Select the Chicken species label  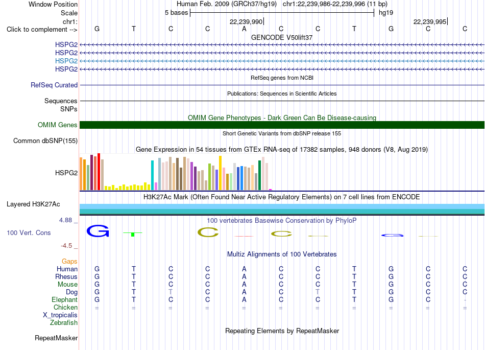pos(65,307)
